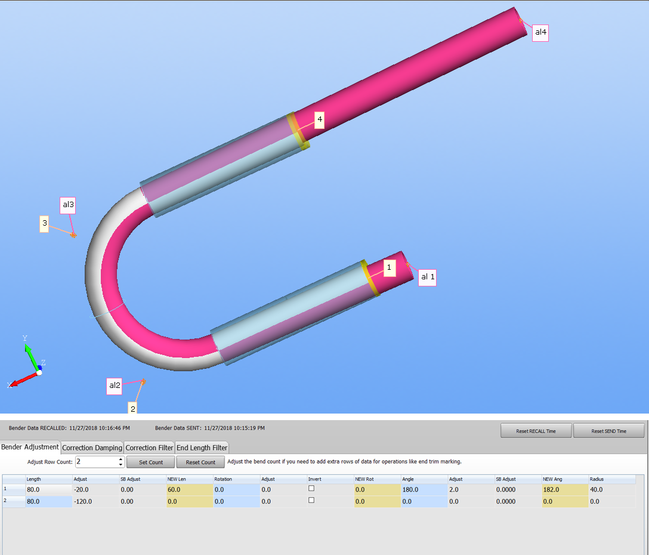Click the Adjust Row Count input field
The height and width of the screenshot is (555, 649).
point(95,462)
